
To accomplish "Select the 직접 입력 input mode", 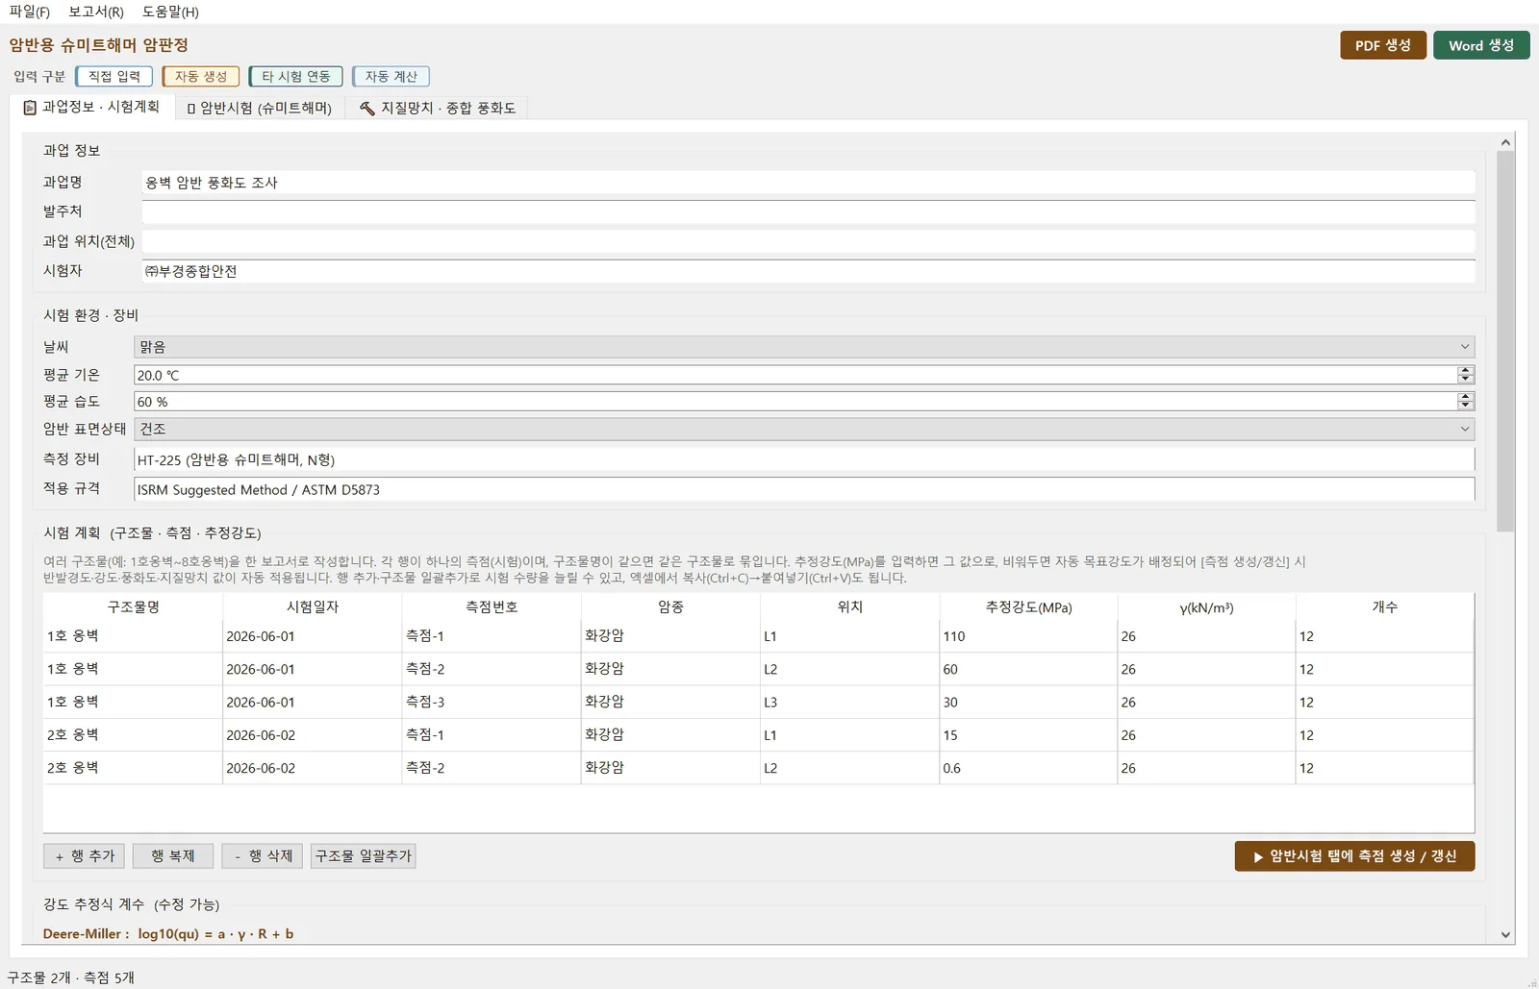I will click(114, 76).
